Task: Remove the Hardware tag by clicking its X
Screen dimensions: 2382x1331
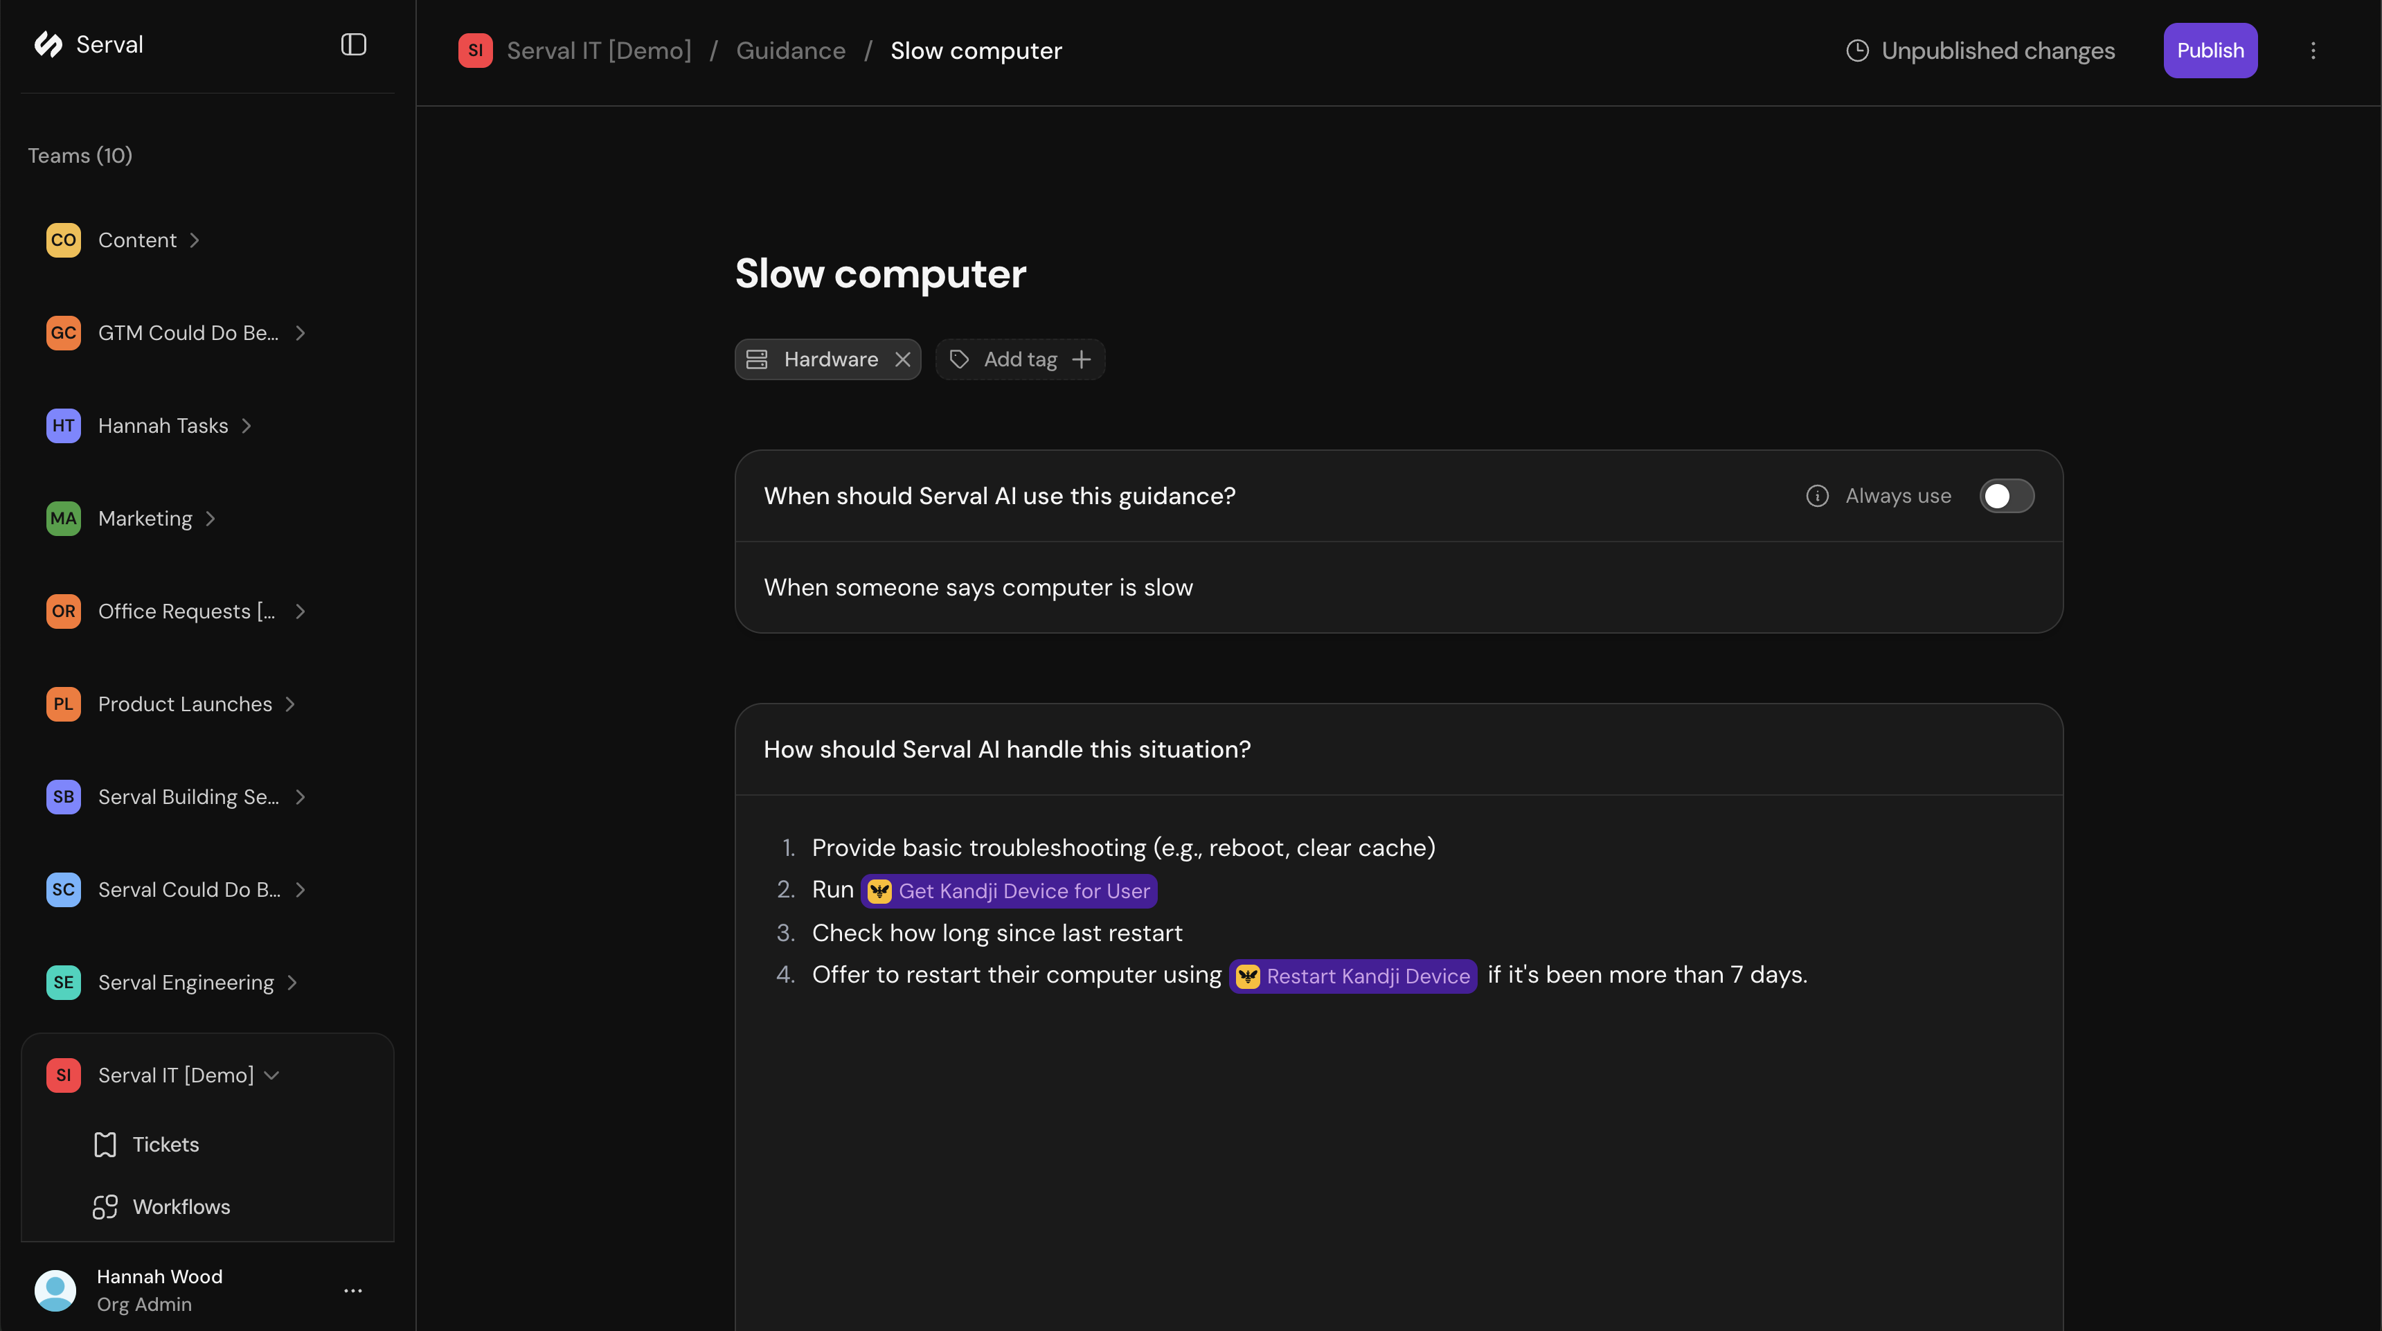Action: point(904,360)
